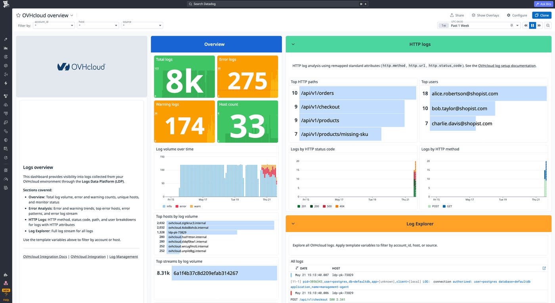The height and width of the screenshot is (303, 555).
Task: Open the chain link sidebar icon
Action: (6, 131)
